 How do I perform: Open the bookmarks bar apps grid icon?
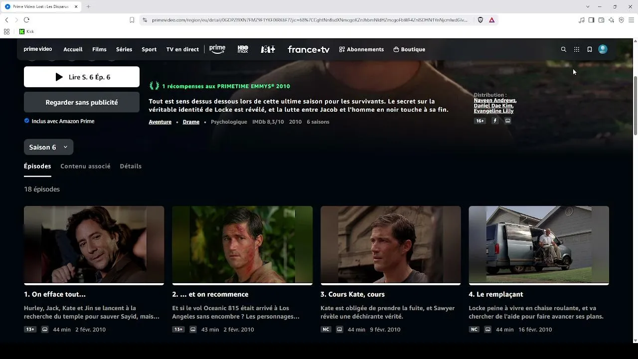[6, 31]
